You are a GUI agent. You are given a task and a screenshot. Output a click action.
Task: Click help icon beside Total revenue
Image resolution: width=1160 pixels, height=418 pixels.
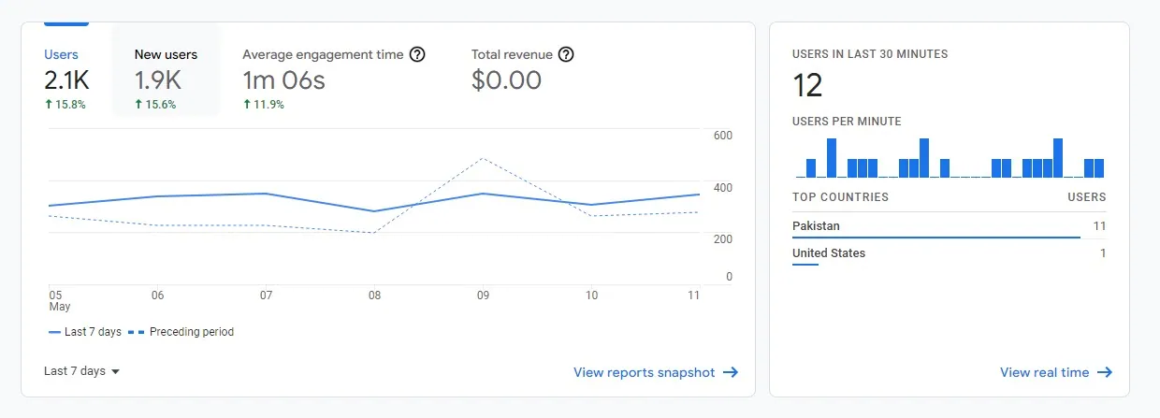click(566, 54)
